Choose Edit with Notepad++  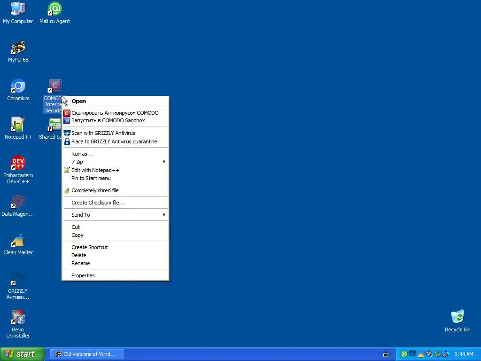click(x=116, y=170)
